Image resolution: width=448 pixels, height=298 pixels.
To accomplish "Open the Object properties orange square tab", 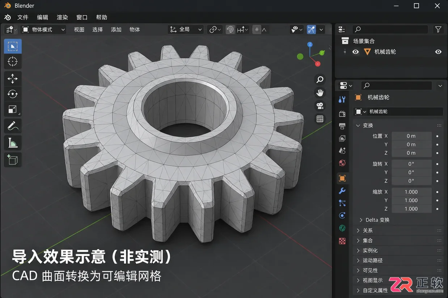I will coord(342,178).
